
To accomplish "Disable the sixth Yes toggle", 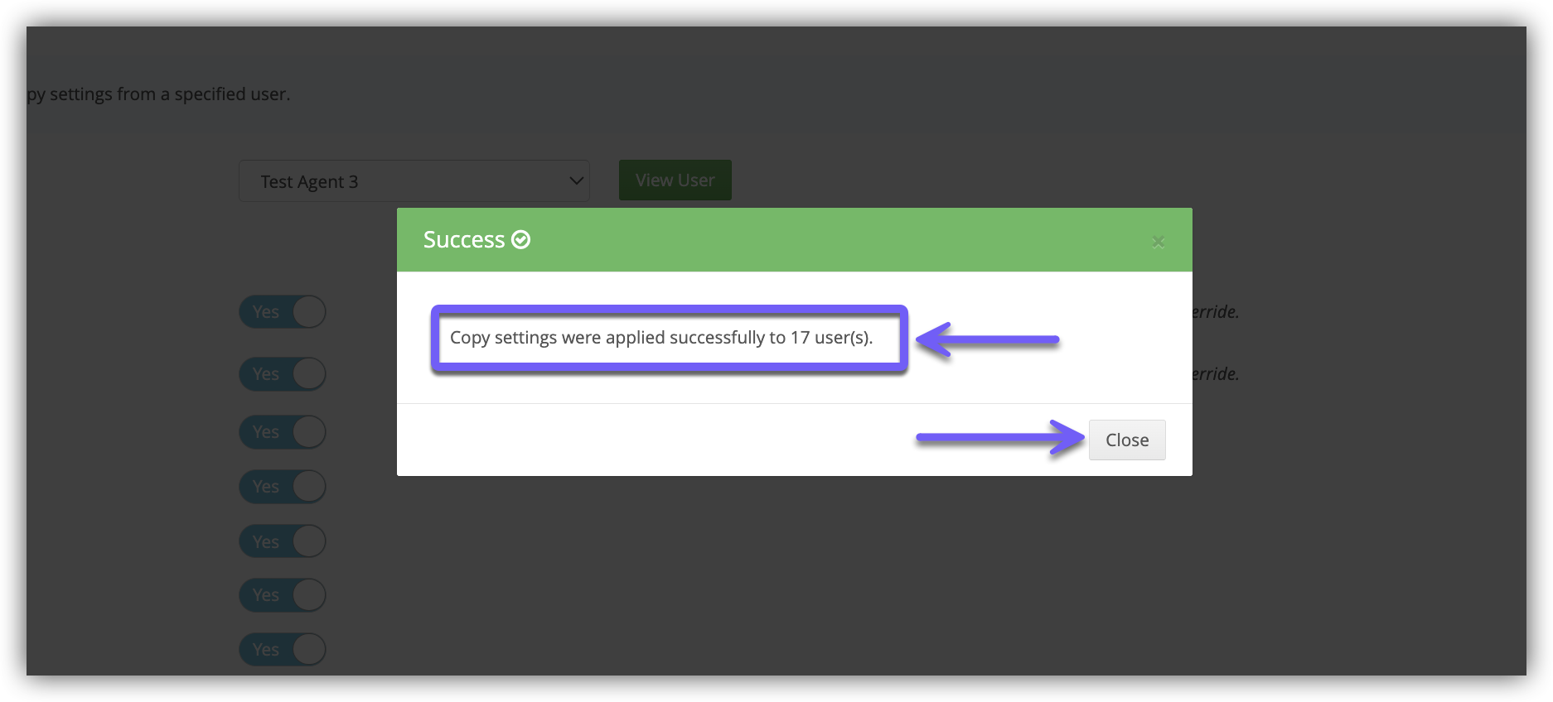I will coord(283,595).
